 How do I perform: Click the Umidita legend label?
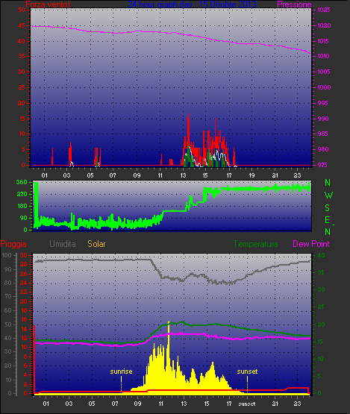63,244
